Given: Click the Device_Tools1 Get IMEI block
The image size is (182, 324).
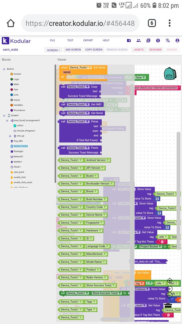Looking at the screenshot, I should click(x=81, y=104).
